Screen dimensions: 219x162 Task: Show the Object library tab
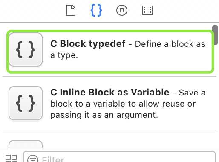point(122,10)
